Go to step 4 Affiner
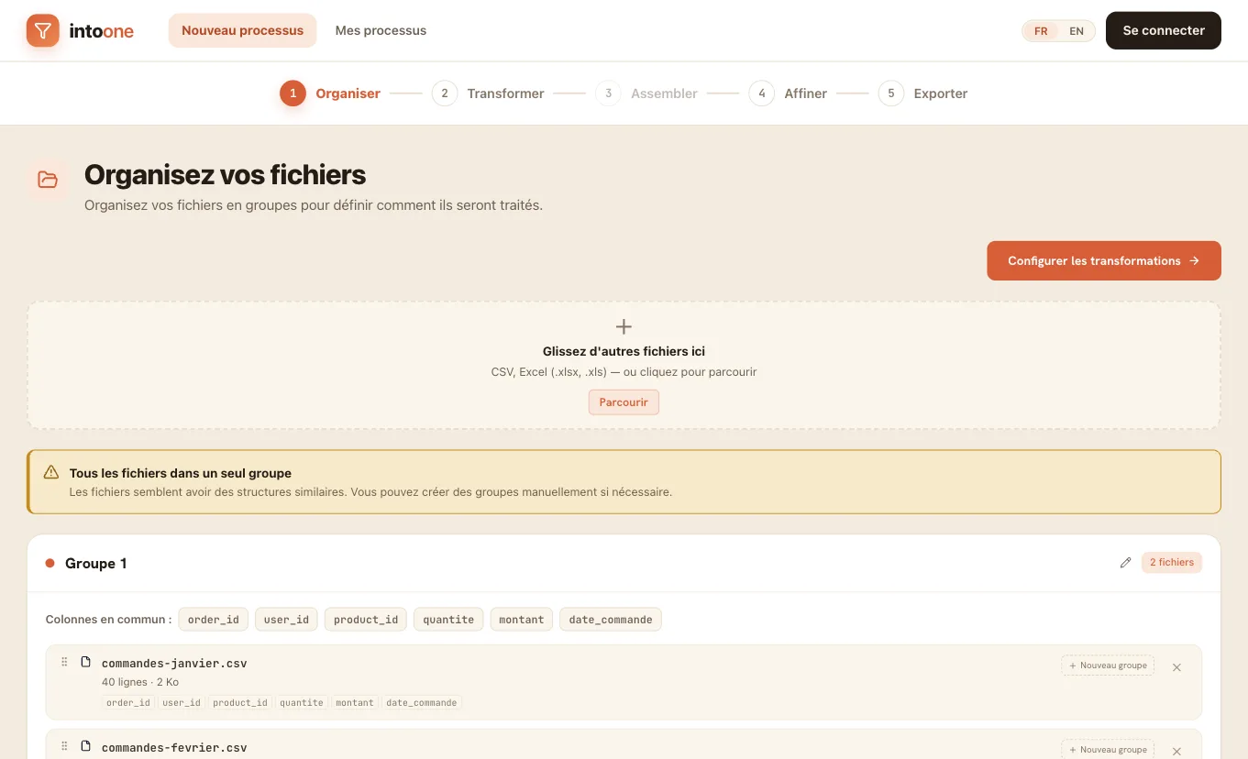1248x759 pixels. 788,93
